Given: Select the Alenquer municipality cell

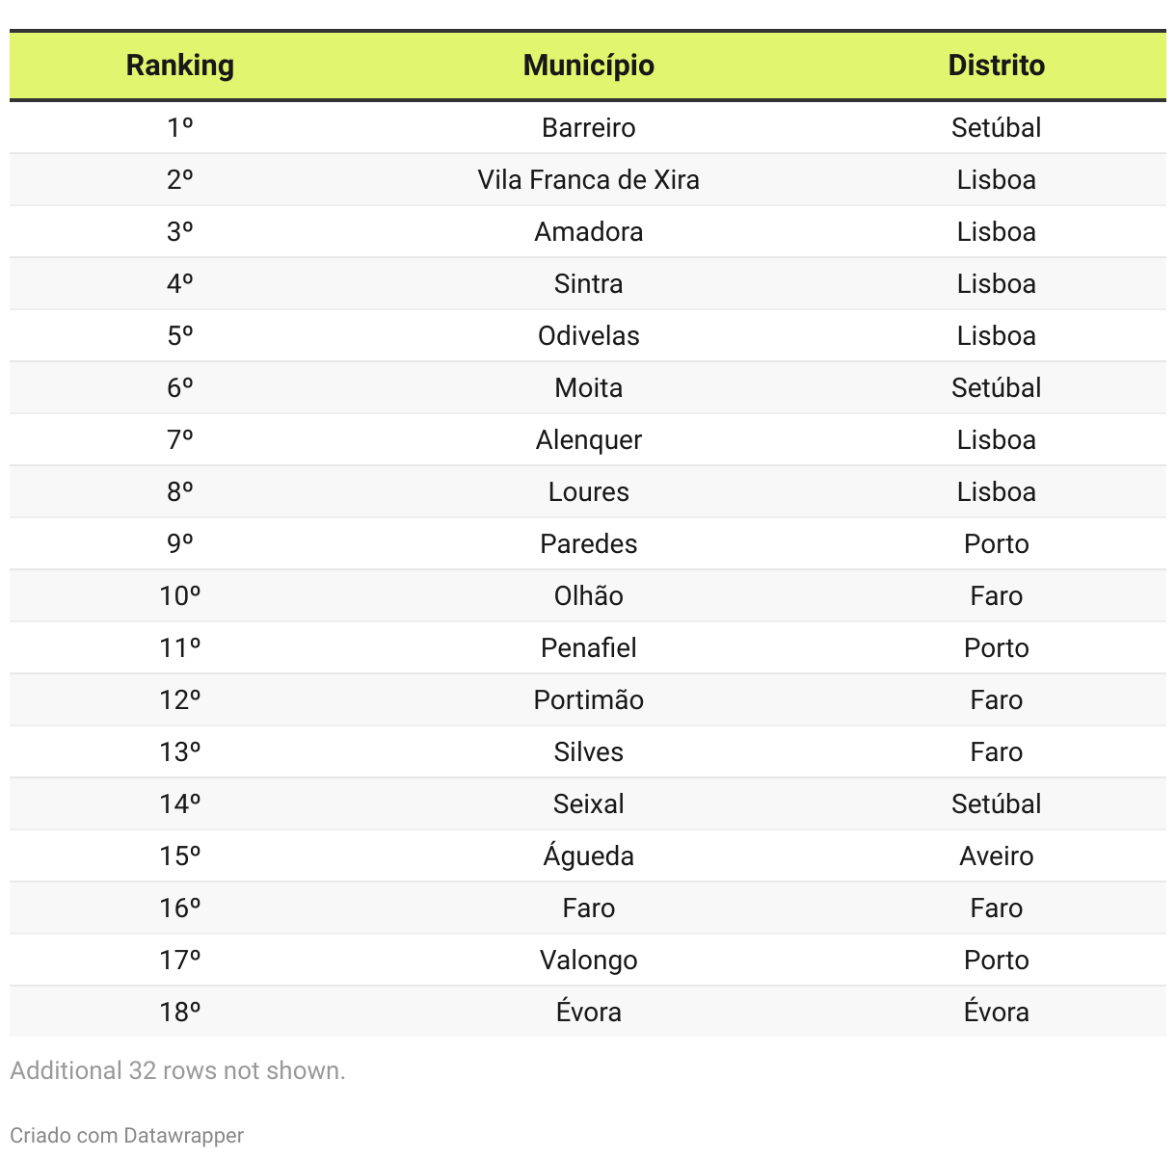Looking at the screenshot, I should pos(588,440).
